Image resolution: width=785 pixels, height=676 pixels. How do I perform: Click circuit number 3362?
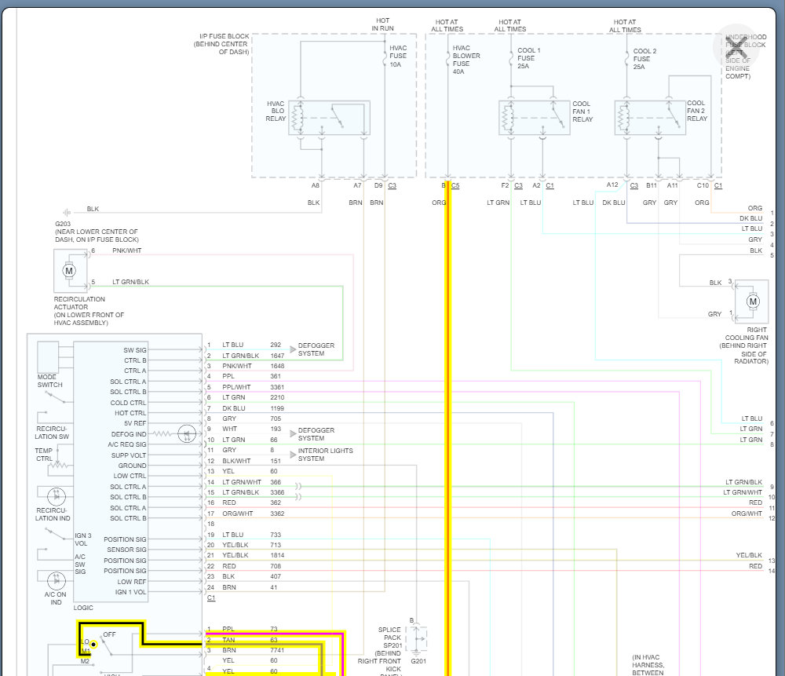277,513
